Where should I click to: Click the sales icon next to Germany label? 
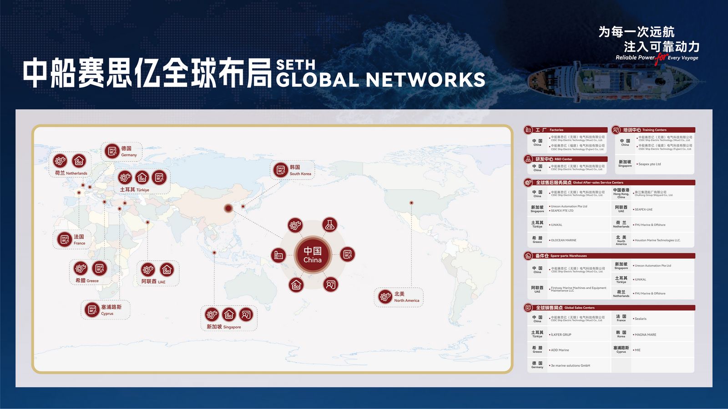(x=112, y=151)
